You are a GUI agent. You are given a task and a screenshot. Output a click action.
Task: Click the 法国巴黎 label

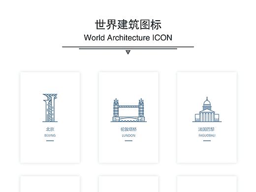(206, 129)
